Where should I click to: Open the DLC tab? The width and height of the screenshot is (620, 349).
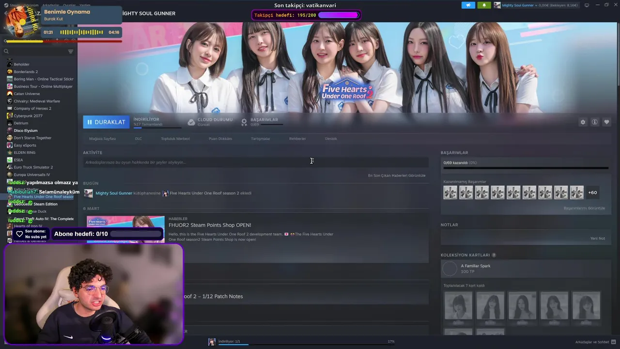pos(139,139)
